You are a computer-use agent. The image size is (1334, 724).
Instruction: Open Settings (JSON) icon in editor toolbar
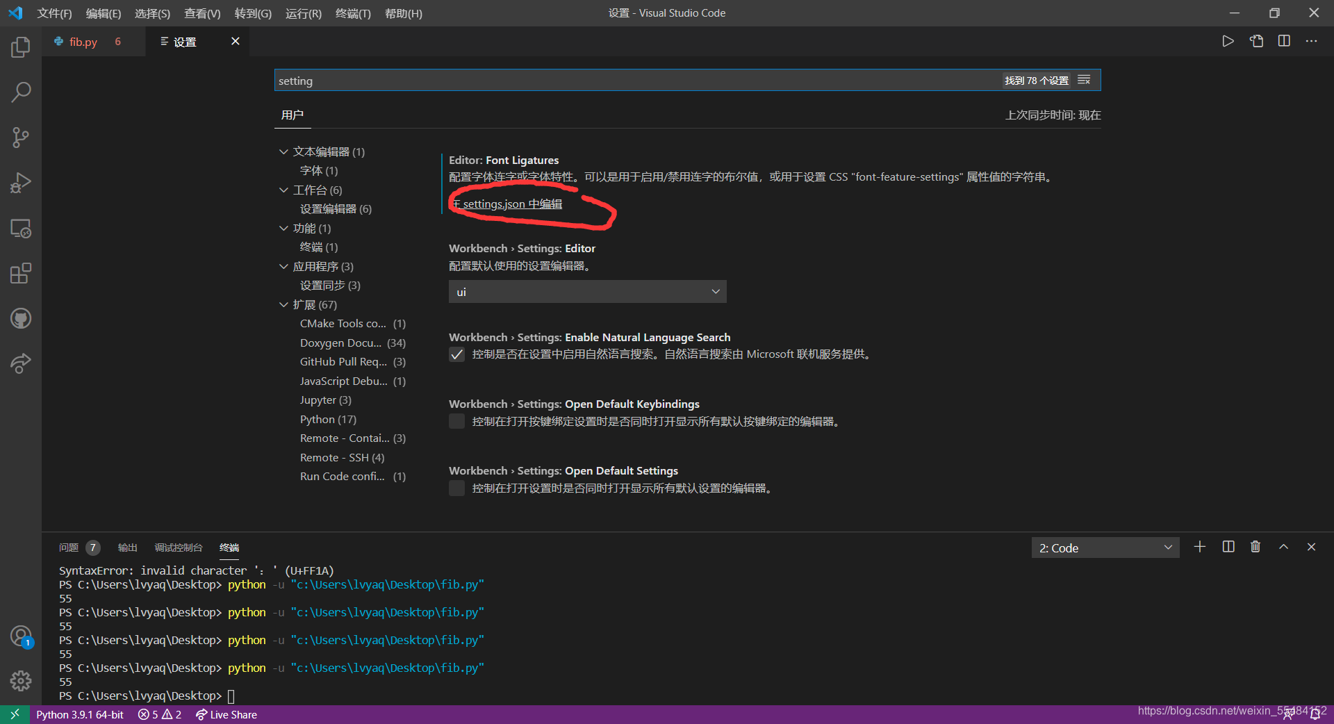pos(1256,41)
